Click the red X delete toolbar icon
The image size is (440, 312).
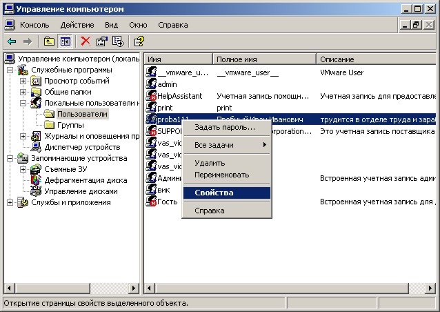pyautogui.click(x=86, y=41)
